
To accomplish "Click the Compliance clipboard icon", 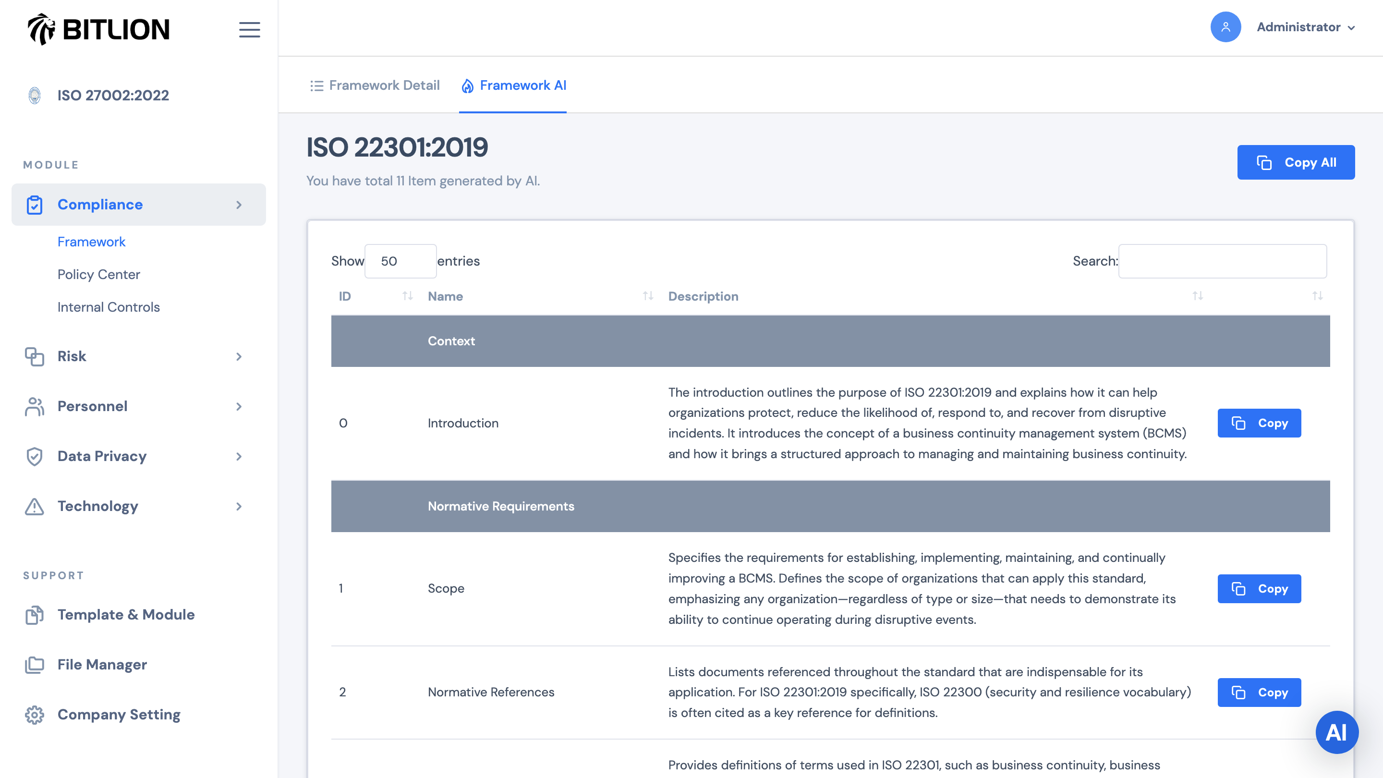I will [35, 205].
